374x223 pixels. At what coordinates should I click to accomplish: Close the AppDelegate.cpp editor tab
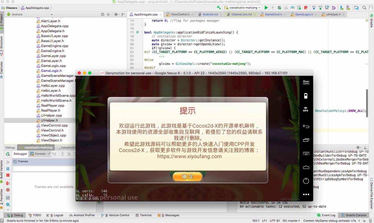[161, 15]
